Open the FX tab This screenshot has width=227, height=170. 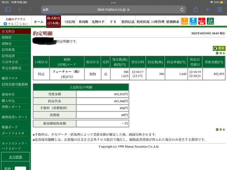(113, 22)
